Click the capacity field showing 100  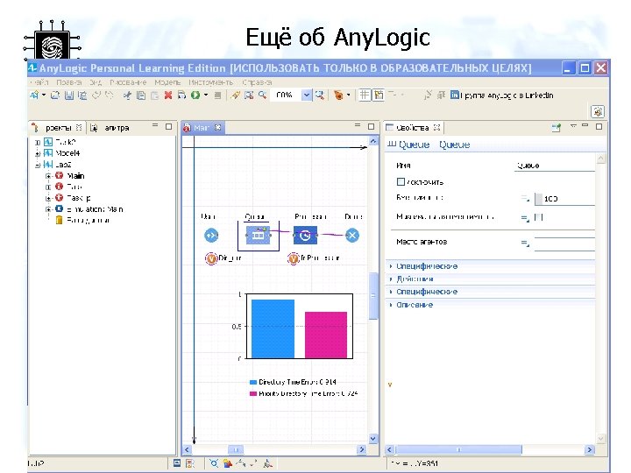564,199
